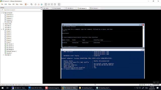161x90 pixels.
Task: Select host 192.168.1.3 in library
Action: pyautogui.click(x=8, y=55)
